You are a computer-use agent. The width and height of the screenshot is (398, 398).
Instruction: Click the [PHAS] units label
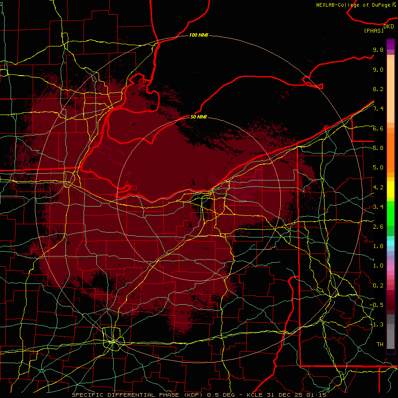[x=374, y=31]
